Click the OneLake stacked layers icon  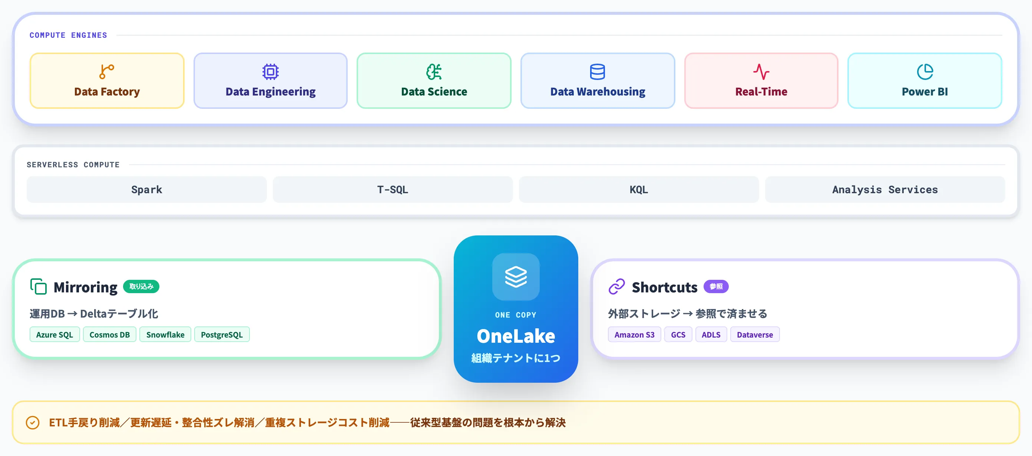click(x=516, y=276)
